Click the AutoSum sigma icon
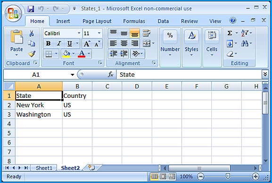 pyautogui.click(x=230, y=33)
